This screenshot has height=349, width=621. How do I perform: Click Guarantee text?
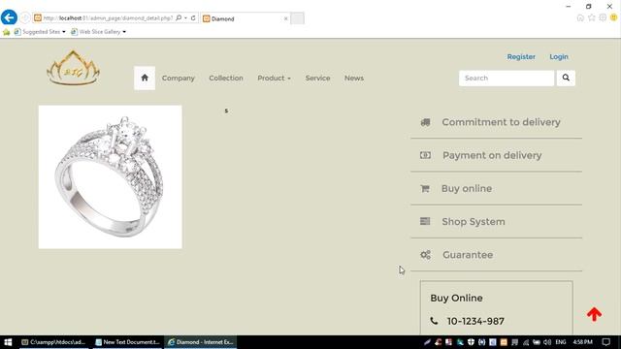[x=468, y=255]
